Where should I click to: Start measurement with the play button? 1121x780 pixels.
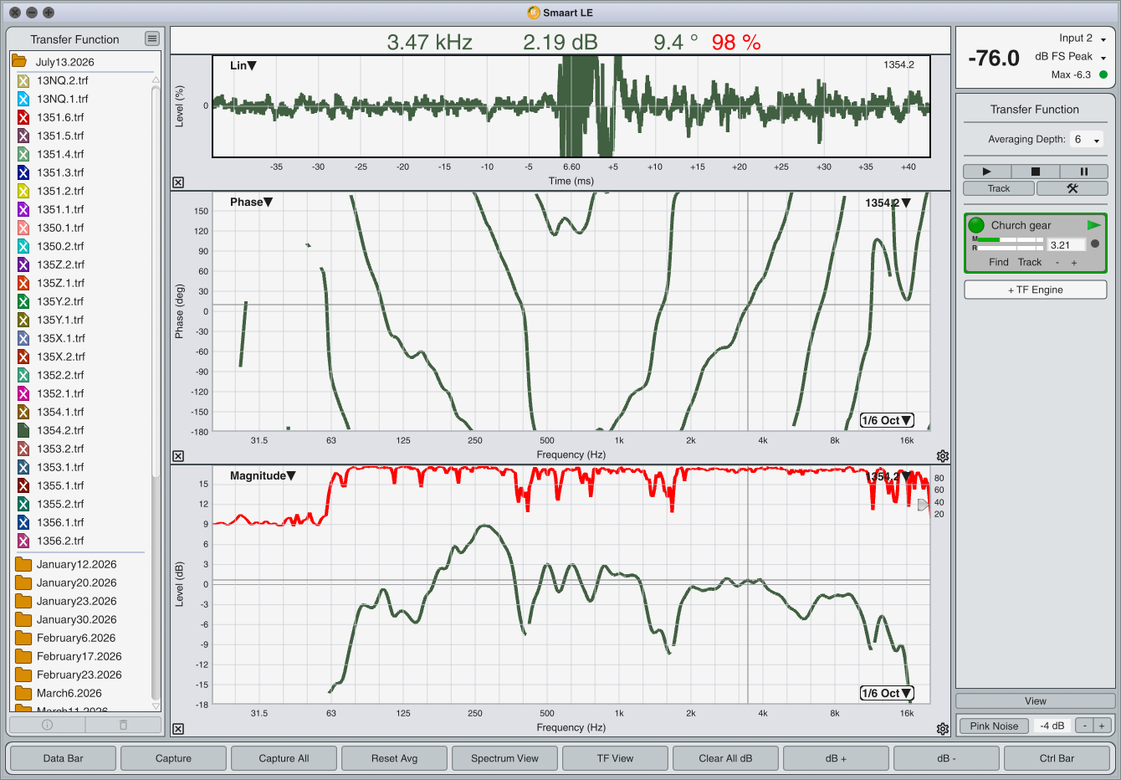tap(986, 172)
